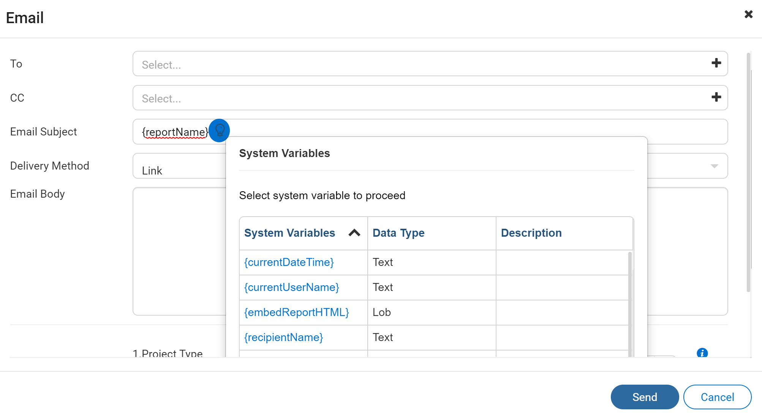Viewport: 762px width, 415px height.
Task: Open the Delivery Method dropdown arrow
Action: (x=714, y=166)
